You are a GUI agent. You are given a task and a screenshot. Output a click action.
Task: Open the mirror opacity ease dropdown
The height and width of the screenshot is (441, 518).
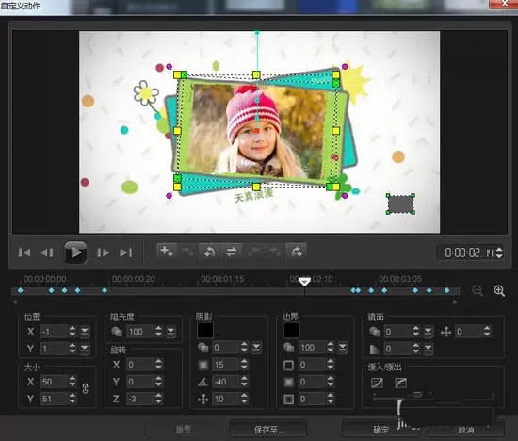tap(429, 332)
